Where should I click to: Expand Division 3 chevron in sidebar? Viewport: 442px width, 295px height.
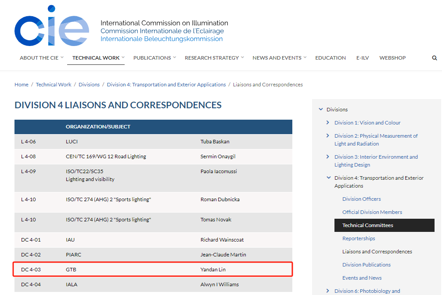[x=327, y=157]
